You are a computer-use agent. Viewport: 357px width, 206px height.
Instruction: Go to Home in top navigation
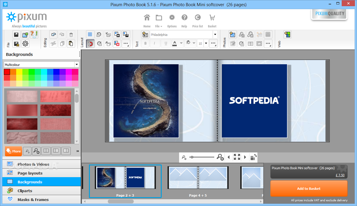[147, 21]
